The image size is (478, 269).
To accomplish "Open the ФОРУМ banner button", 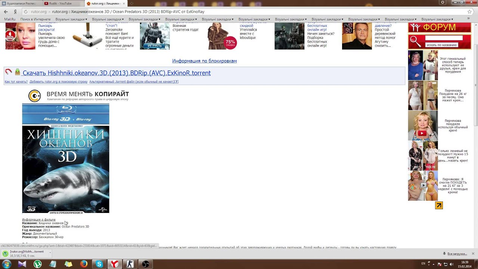I will (440, 27).
